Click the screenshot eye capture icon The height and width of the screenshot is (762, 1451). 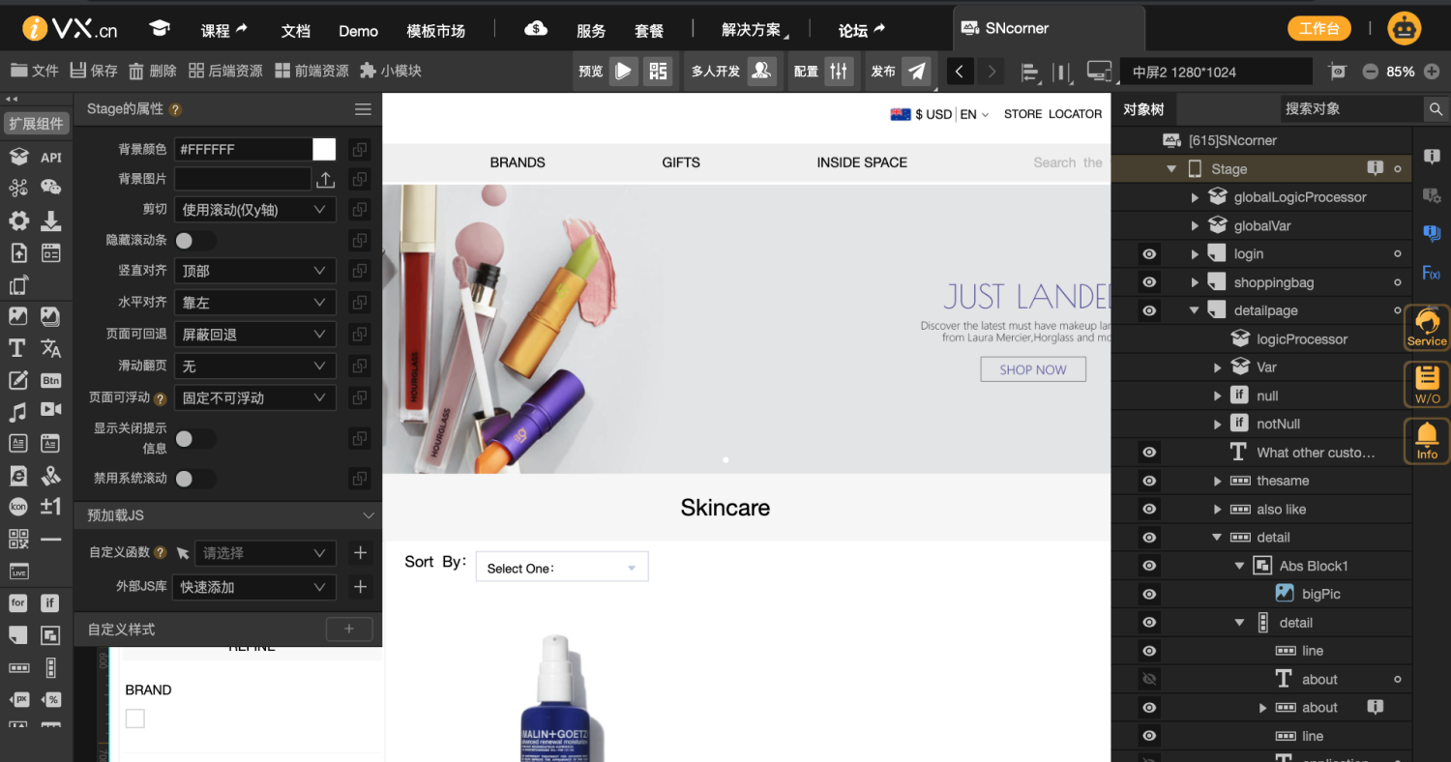click(x=1338, y=72)
